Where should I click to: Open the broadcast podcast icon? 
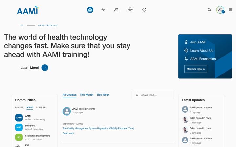pyautogui.click(x=130, y=10)
